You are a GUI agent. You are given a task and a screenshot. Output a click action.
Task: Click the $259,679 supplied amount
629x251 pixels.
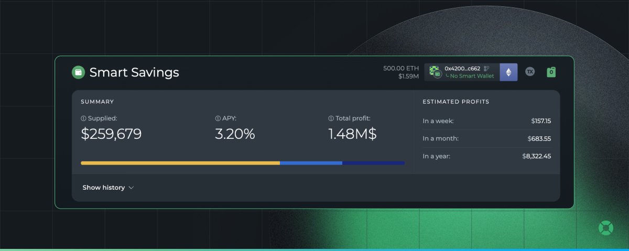point(111,134)
